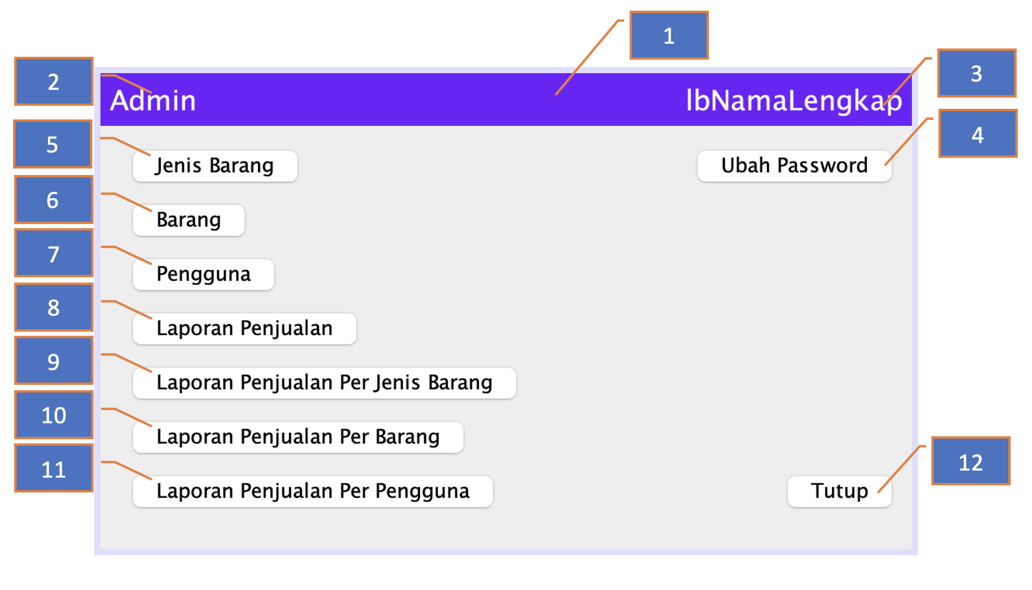Select callout box number 11

coord(54,468)
